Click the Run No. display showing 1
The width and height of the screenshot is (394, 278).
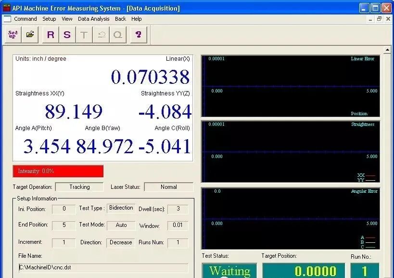tap(365, 271)
